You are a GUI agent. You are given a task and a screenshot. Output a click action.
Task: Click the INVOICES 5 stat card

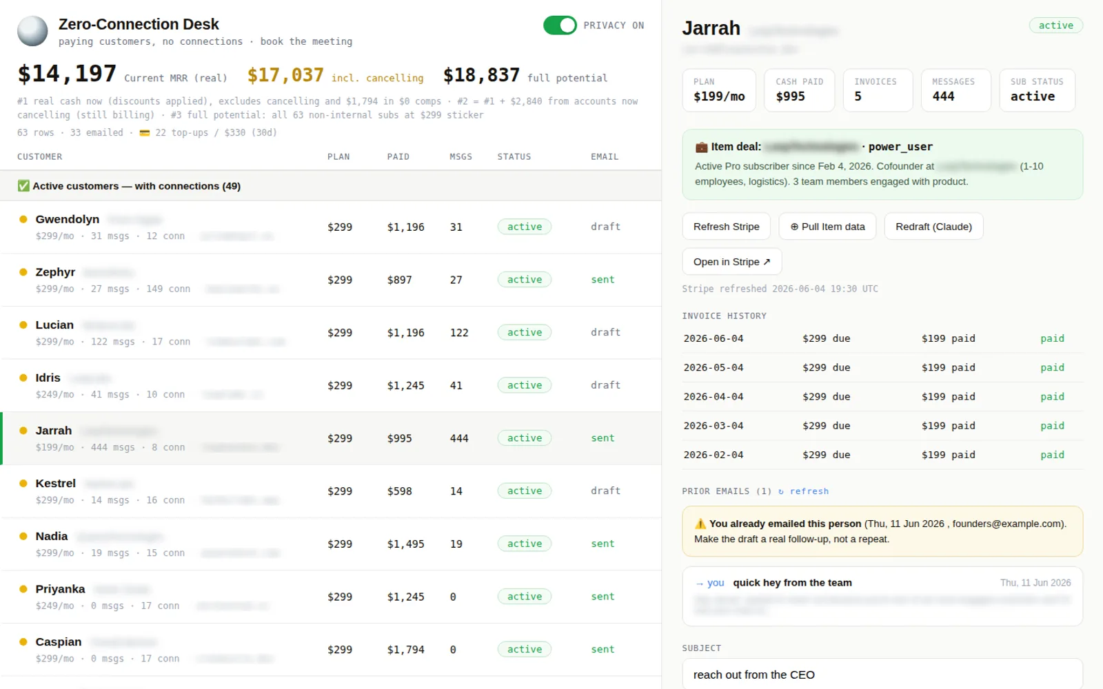[x=878, y=90]
